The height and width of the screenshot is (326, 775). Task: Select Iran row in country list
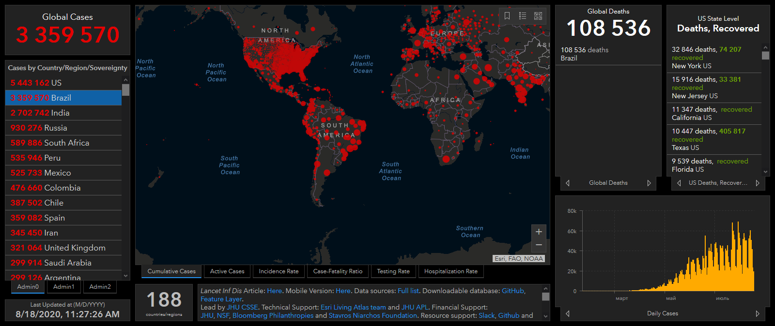click(63, 233)
